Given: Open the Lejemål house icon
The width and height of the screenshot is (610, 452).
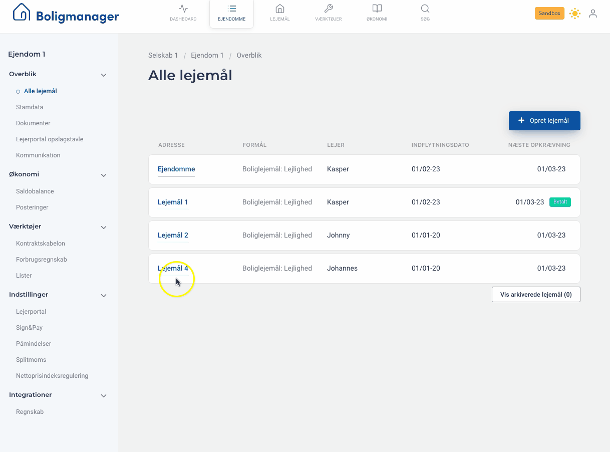Looking at the screenshot, I should [280, 9].
